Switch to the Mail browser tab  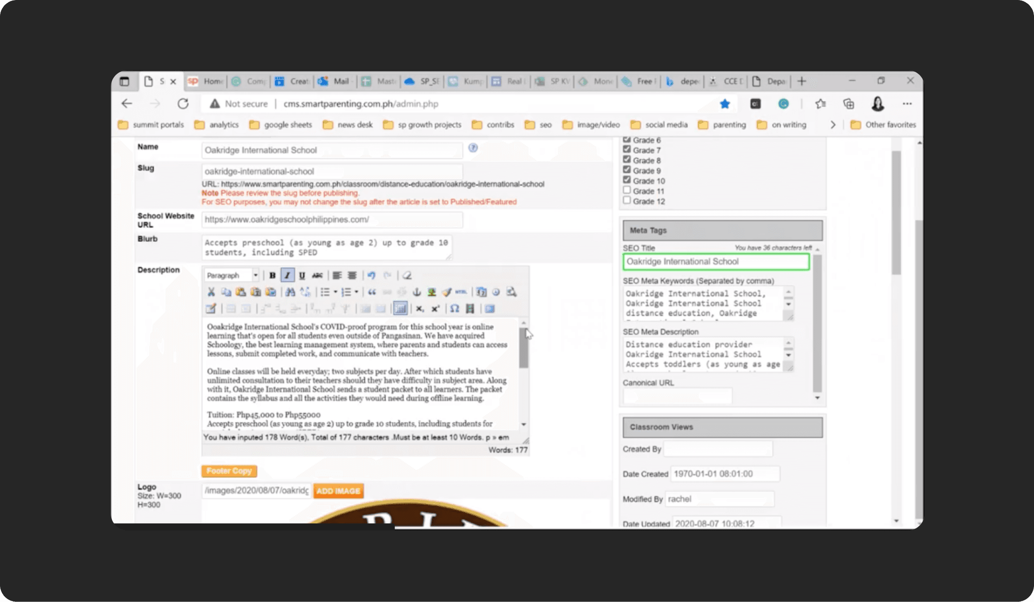(335, 81)
